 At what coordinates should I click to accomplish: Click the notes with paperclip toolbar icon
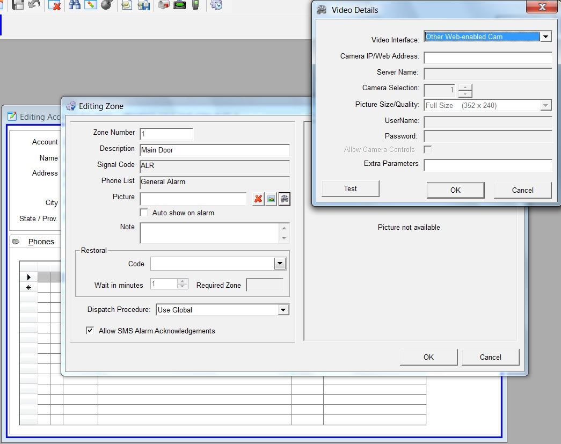point(126,5)
